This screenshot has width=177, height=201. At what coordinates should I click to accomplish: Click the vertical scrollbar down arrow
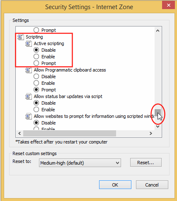click(x=158, y=127)
